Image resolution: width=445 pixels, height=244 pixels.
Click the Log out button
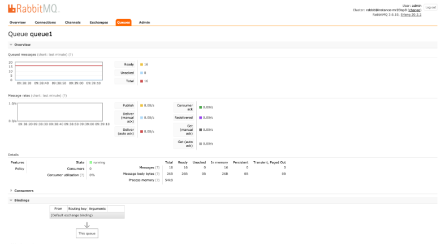point(430,7)
